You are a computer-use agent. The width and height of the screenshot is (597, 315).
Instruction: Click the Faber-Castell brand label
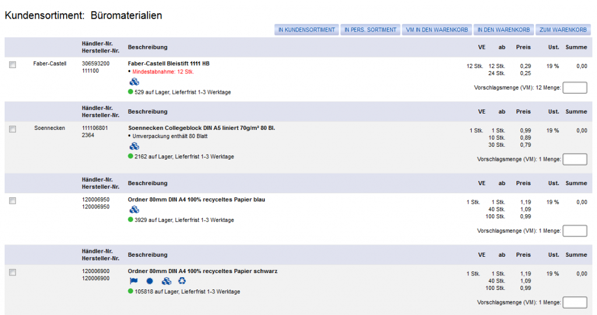point(50,63)
